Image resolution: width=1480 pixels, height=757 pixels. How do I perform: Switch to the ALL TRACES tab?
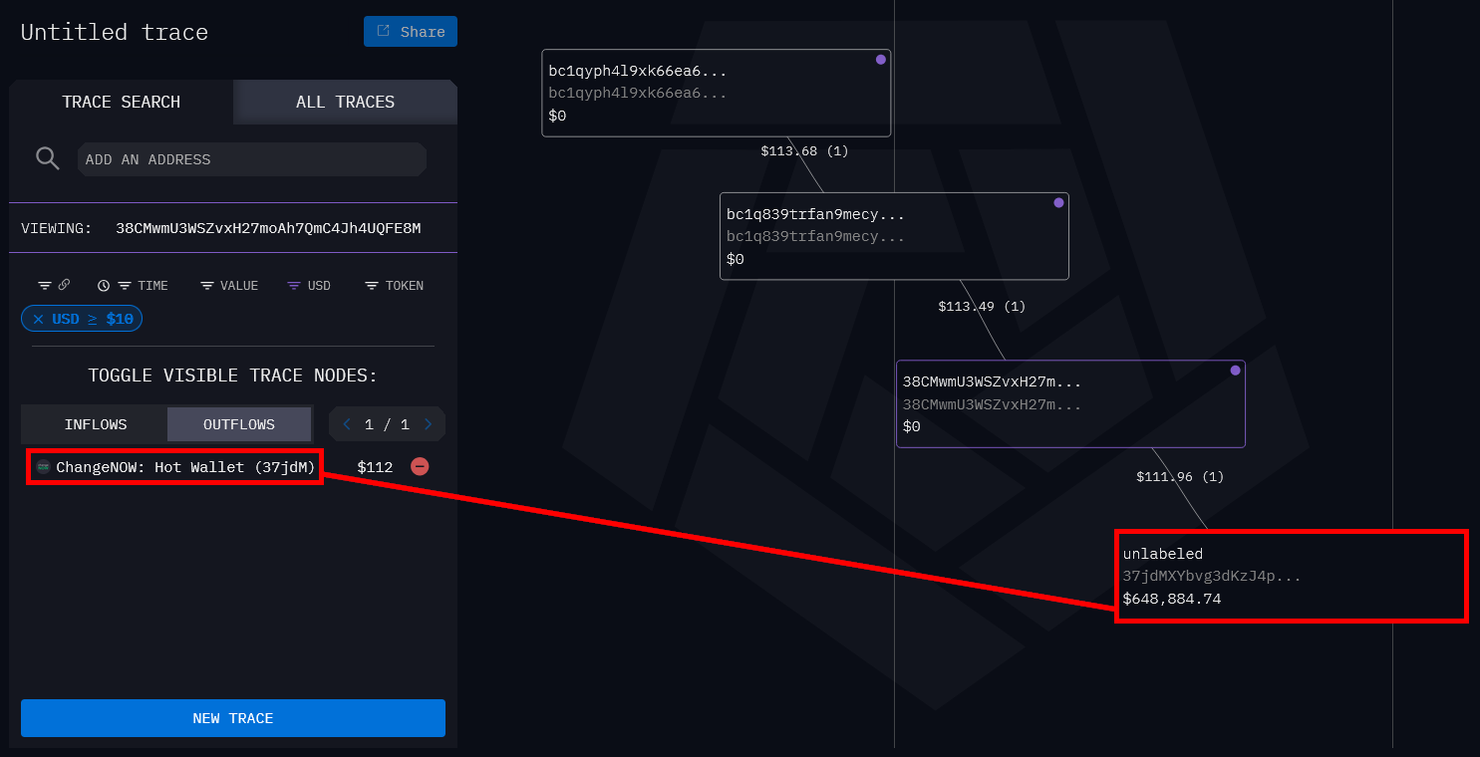[x=345, y=102]
